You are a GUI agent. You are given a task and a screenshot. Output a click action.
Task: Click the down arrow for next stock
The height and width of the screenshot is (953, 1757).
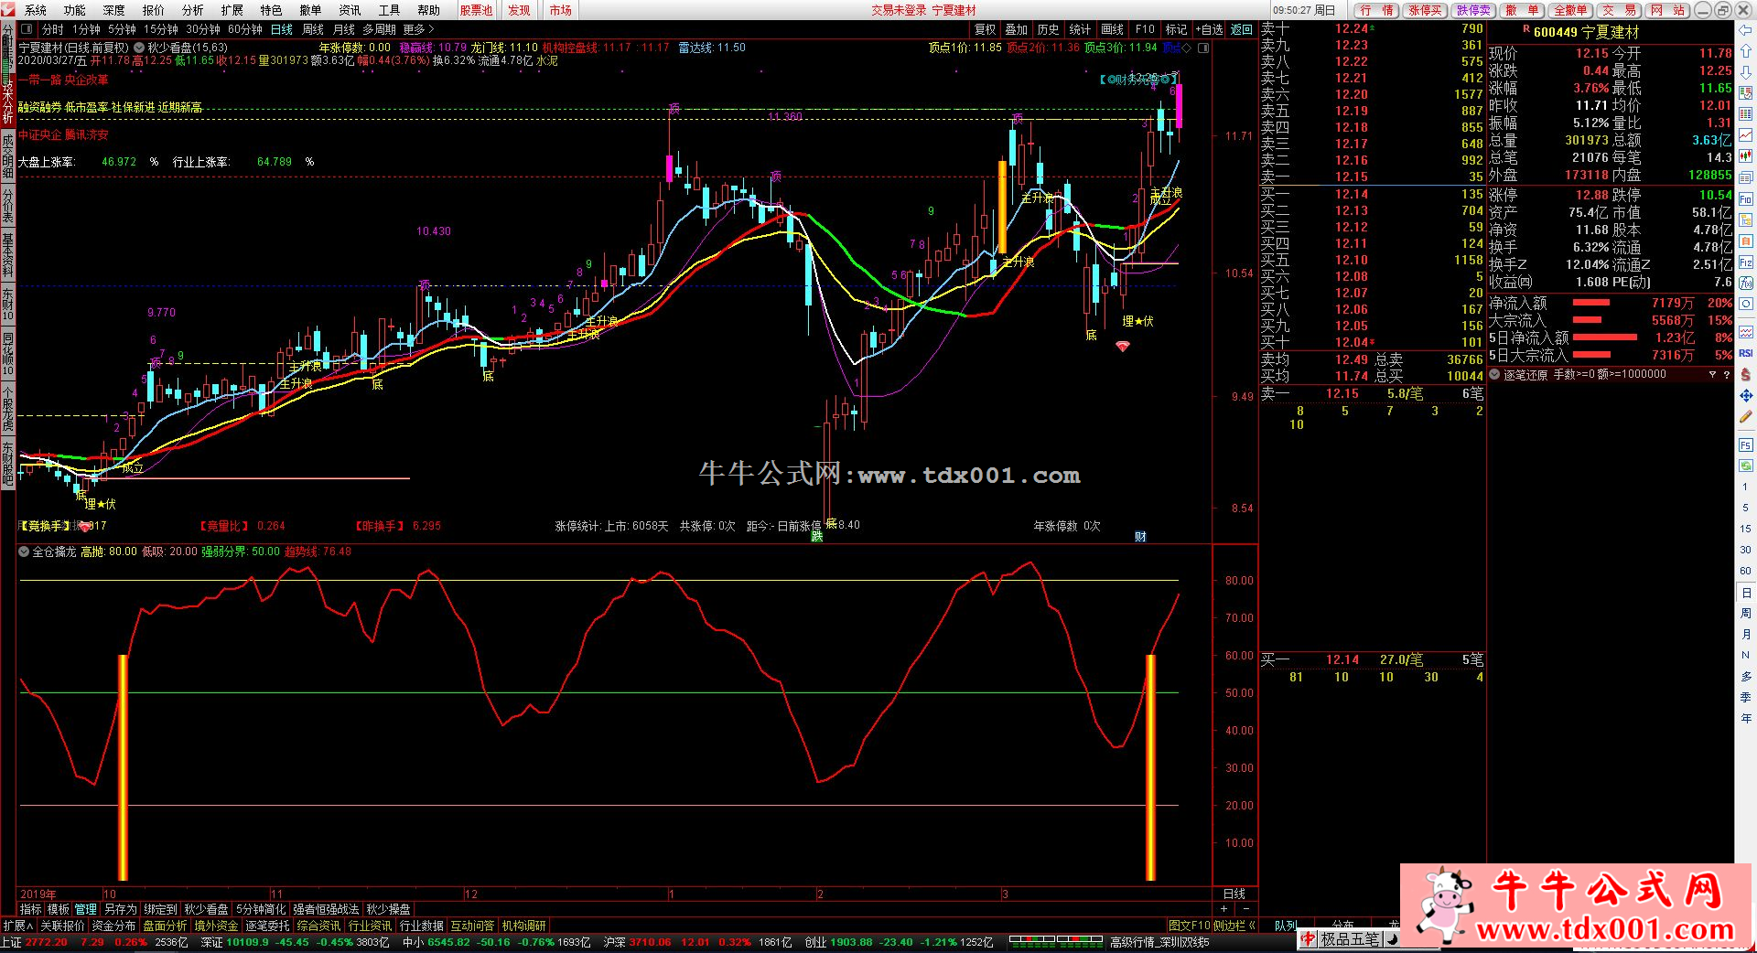pos(1745,72)
